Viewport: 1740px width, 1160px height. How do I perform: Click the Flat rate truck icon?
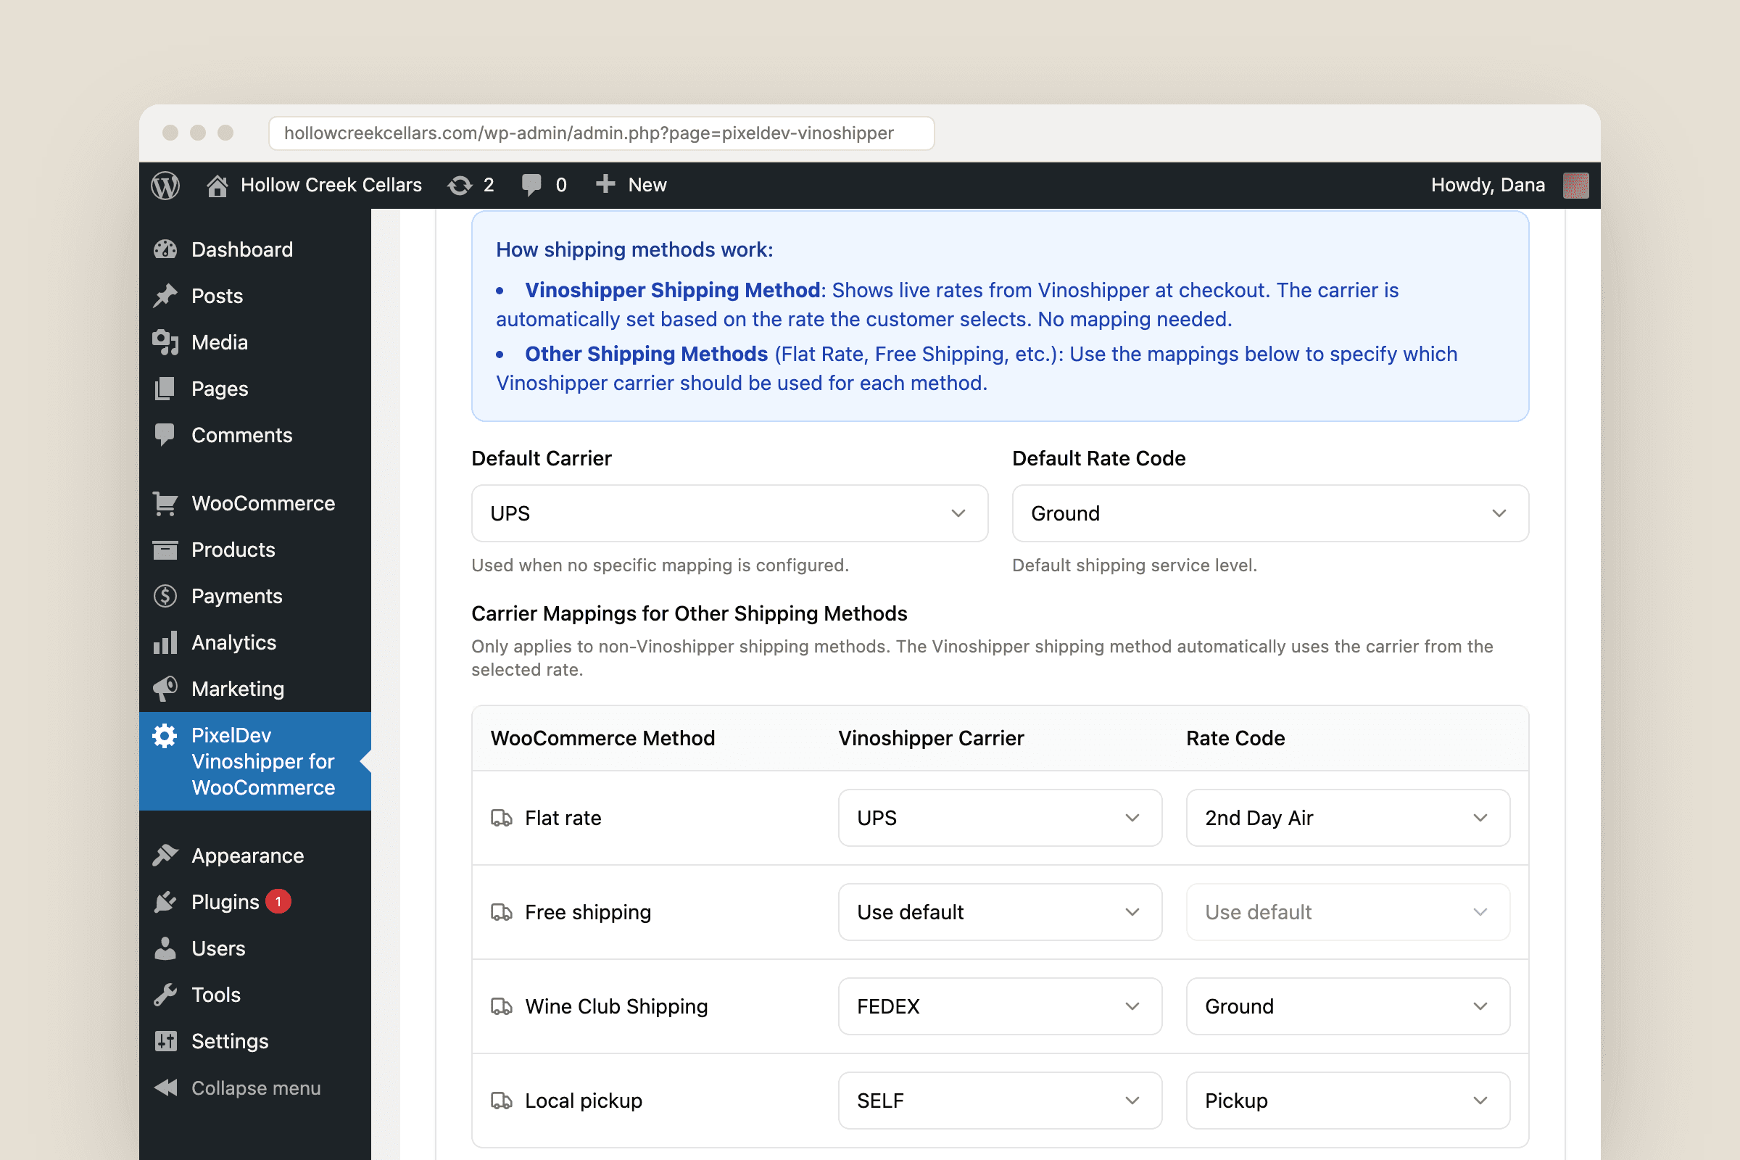pyautogui.click(x=502, y=818)
